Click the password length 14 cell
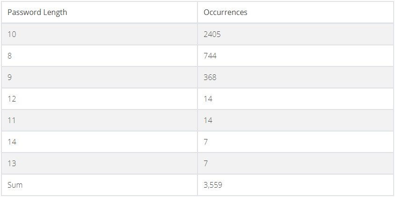 coord(99,142)
